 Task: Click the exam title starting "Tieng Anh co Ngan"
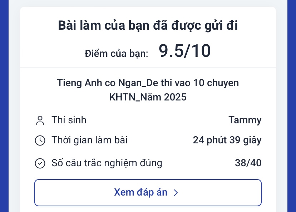[148, 83]
